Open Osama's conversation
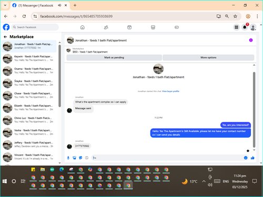 (x=29, y=71)
